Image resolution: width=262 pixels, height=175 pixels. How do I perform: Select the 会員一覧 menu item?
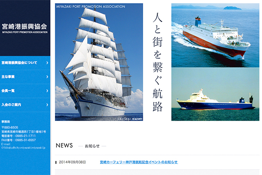pyautogui.click(x=25, y=91)
